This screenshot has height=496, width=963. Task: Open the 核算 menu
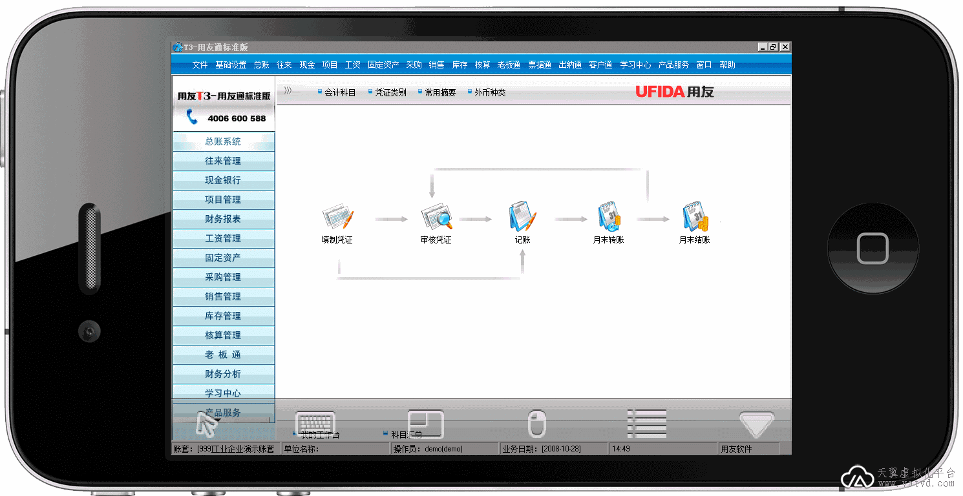click(482, 65)
